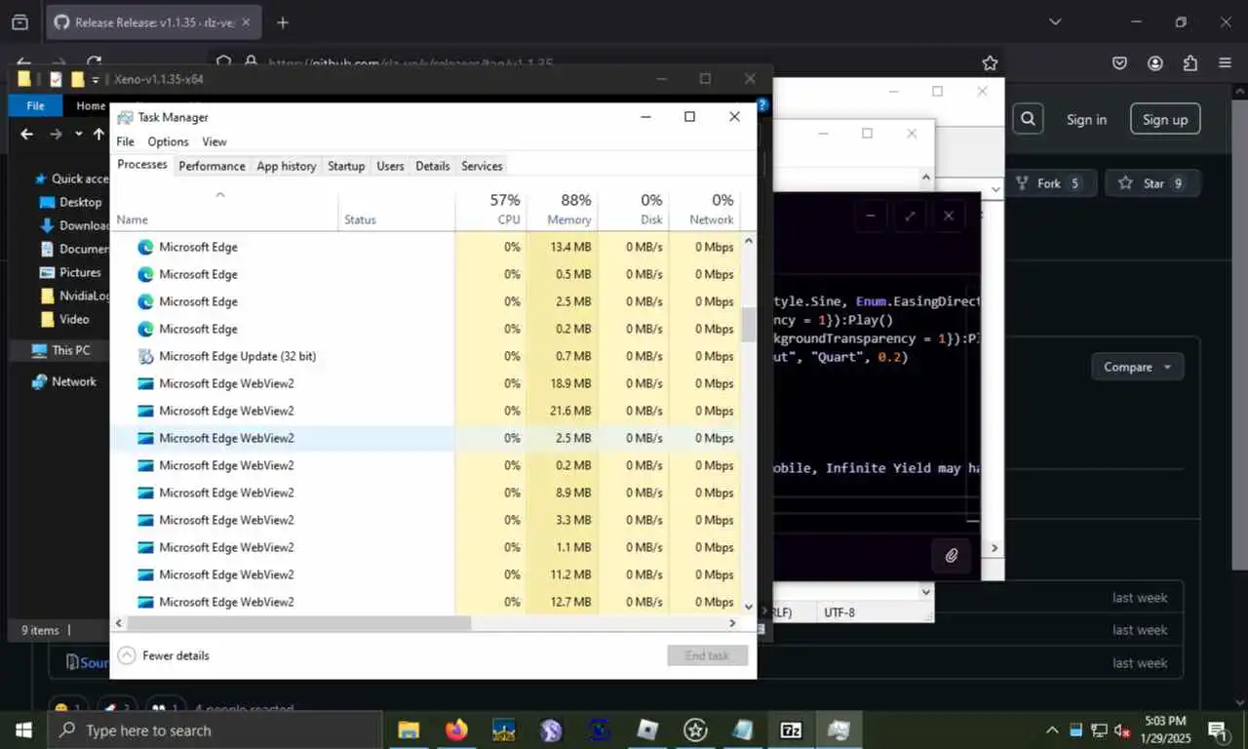1248x749 pixels.
Task: Select the WebView2 row using 21.6 MB
Action: click(427, 411)
